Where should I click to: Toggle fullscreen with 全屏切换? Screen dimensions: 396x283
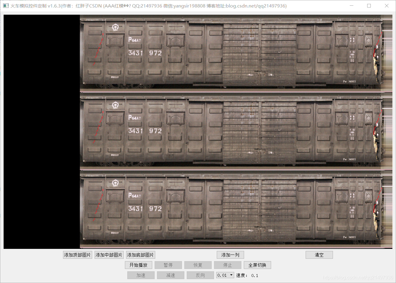pyautogui.click(x=257, y=265)
